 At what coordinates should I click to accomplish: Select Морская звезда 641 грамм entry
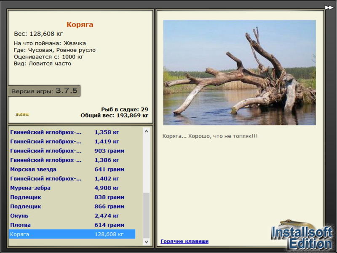72,170
